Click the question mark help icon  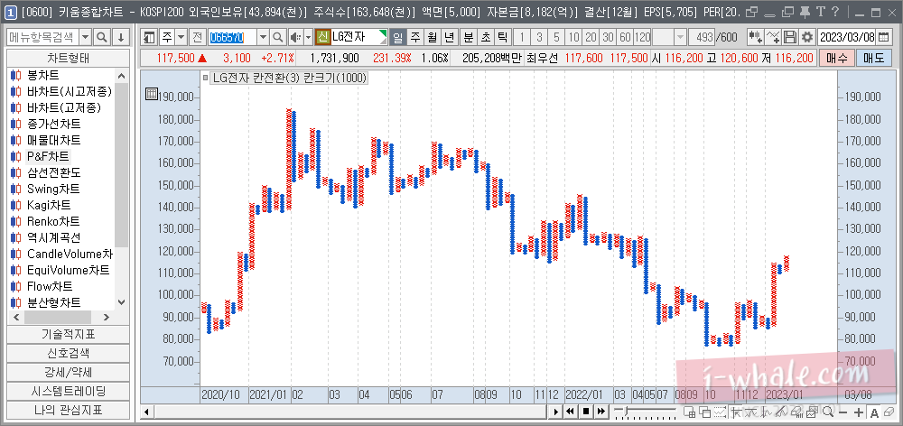835,12
